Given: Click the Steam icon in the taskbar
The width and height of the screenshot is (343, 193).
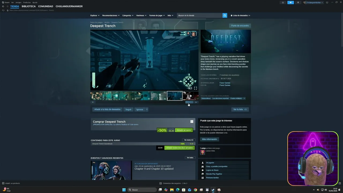Looking at the screenshot, I should coord(213,190).
